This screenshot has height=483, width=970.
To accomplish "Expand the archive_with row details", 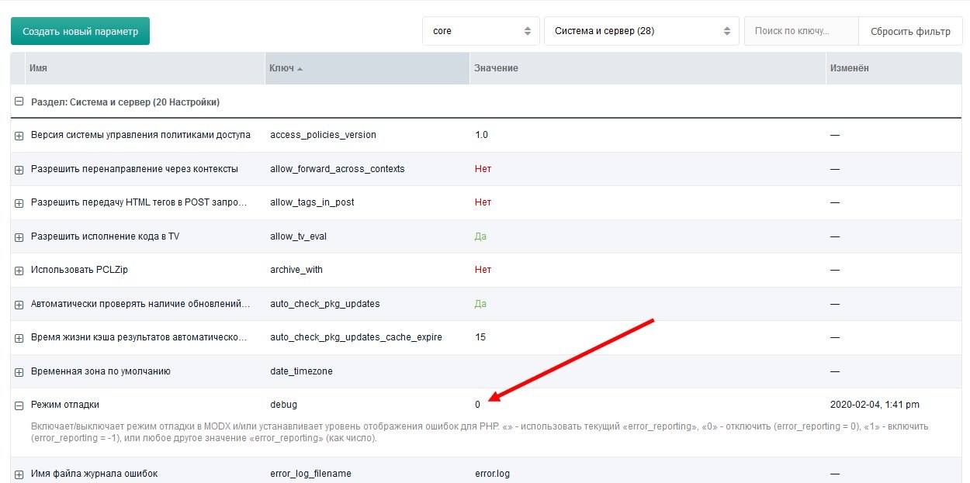I will 19,271.
